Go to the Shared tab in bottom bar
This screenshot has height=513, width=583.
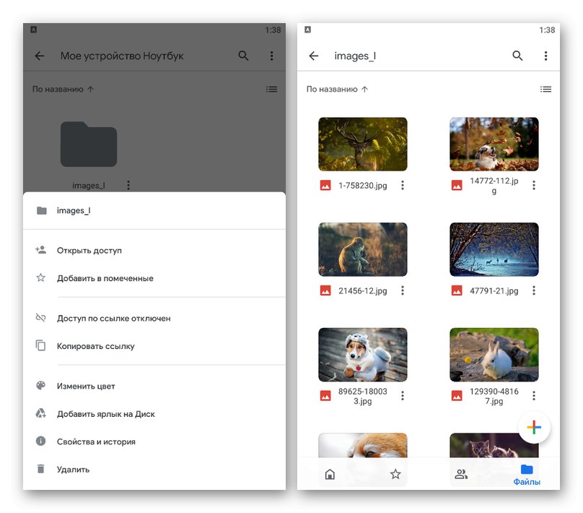click(461, 474)
